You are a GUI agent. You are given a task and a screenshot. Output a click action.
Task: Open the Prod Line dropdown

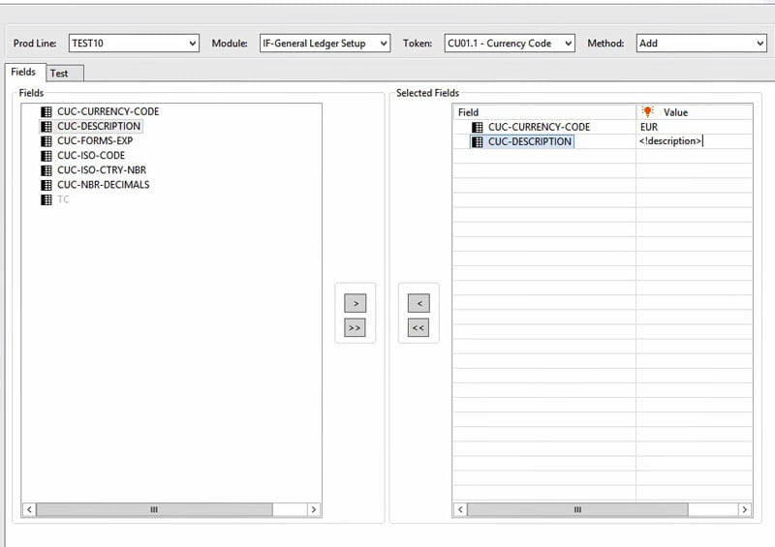point(134,43)
